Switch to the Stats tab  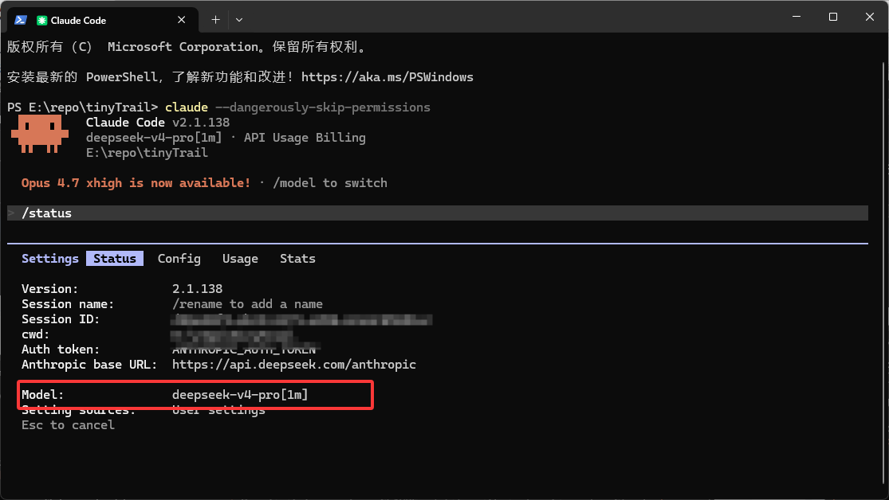pos(297,258)
